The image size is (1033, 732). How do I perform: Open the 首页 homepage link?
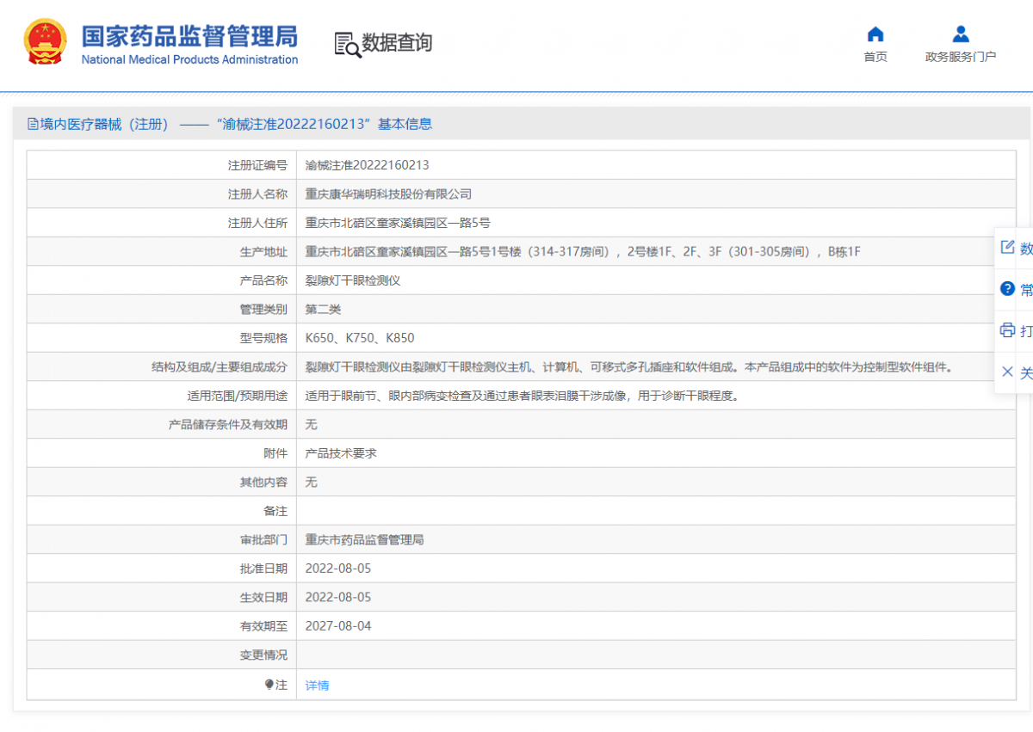coord(875,57)
